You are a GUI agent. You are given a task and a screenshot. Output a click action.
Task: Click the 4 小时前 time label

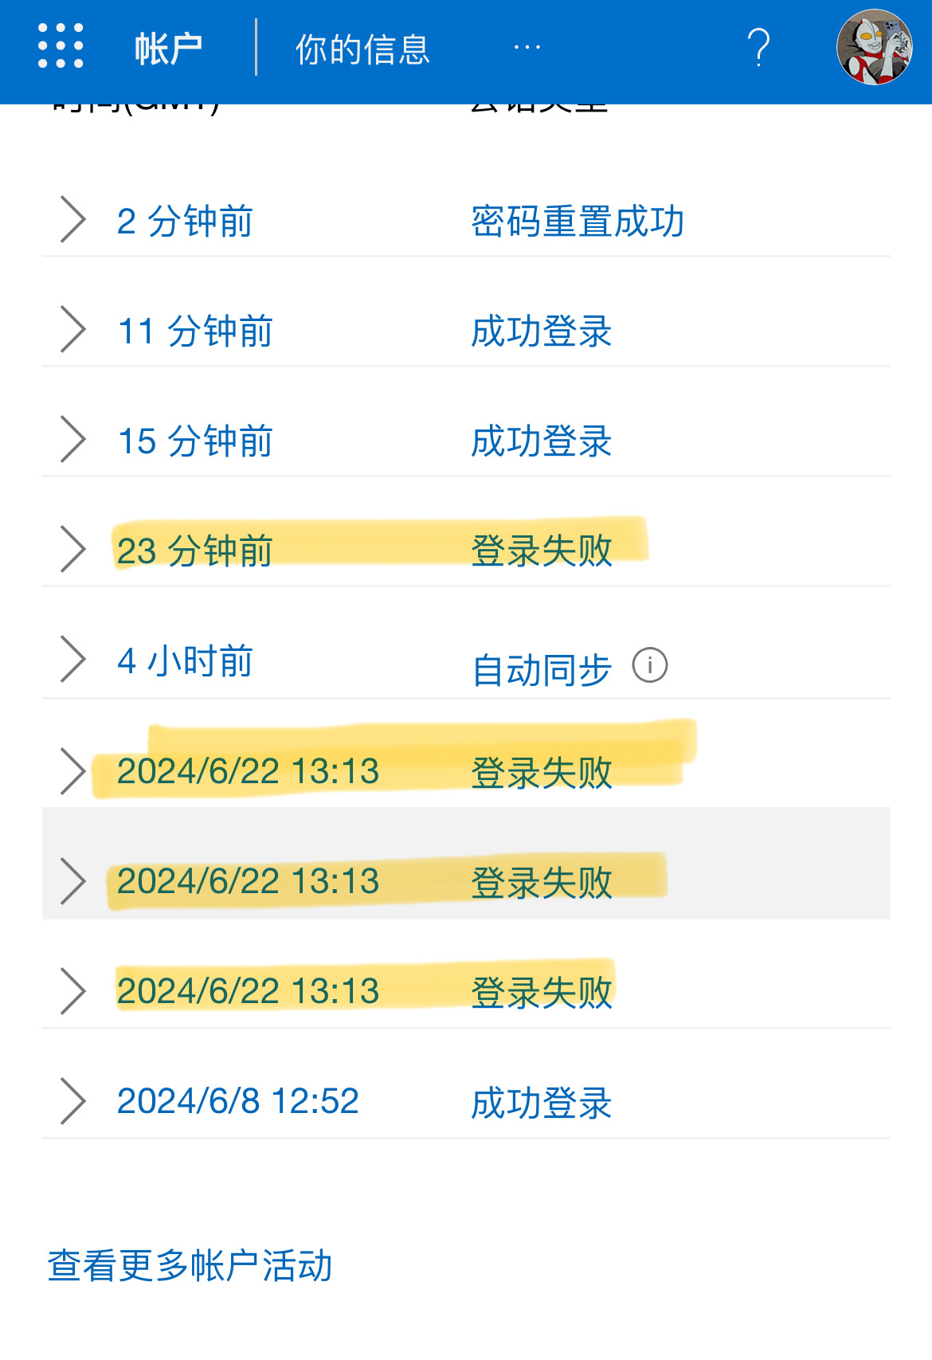[185, 661]
